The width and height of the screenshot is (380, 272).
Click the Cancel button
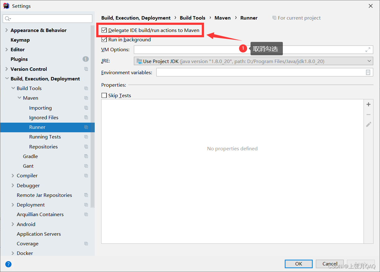(x=330, y=264)
